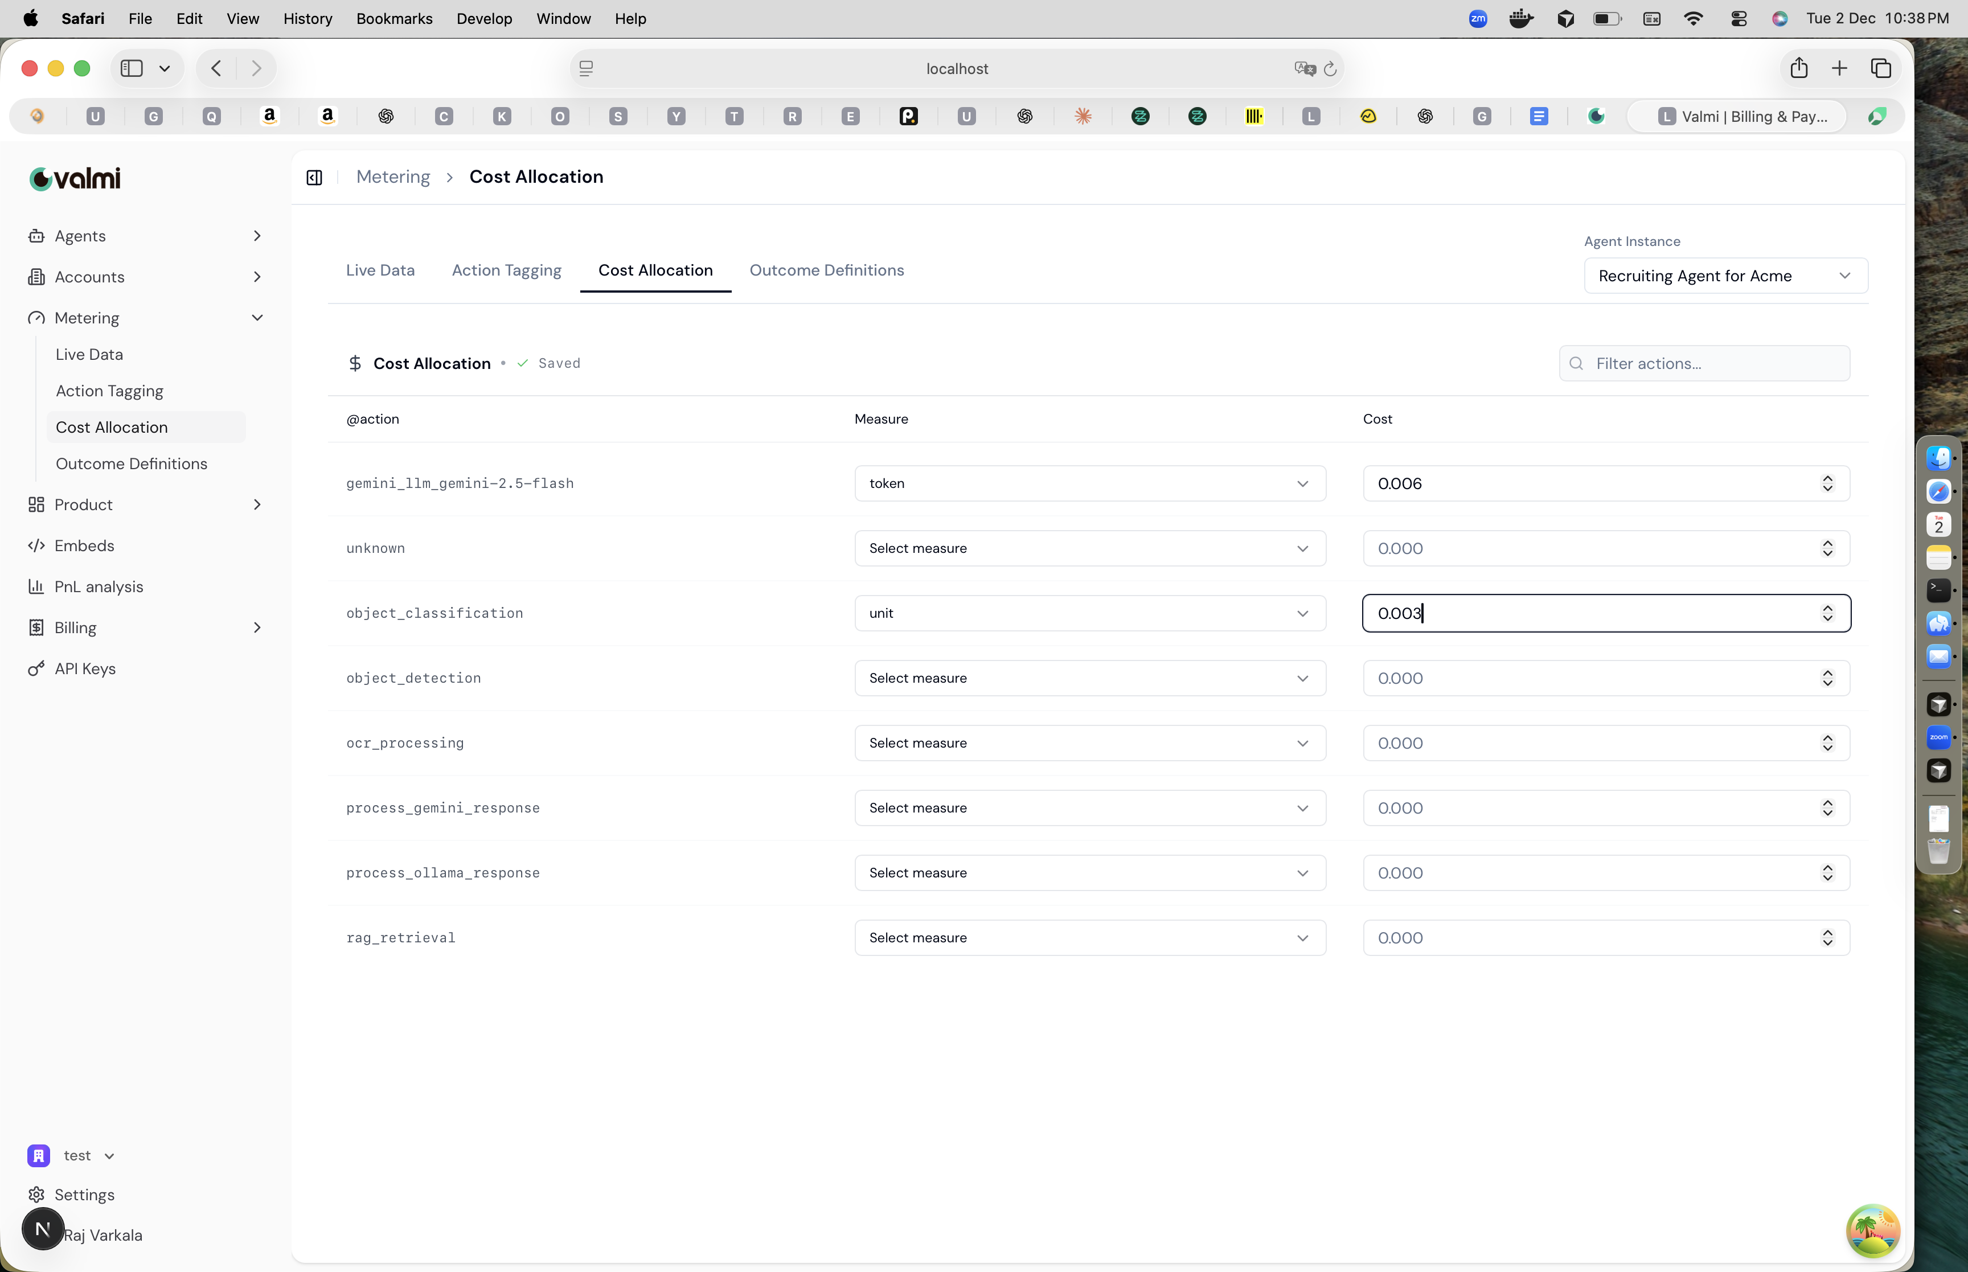1968x1272 pixels.
Task: Select the Embeds code icon in the sidebar
Action: click(x=37, y=546)
